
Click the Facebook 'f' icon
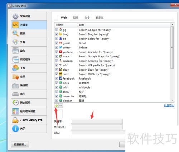(x=61, y=78)
